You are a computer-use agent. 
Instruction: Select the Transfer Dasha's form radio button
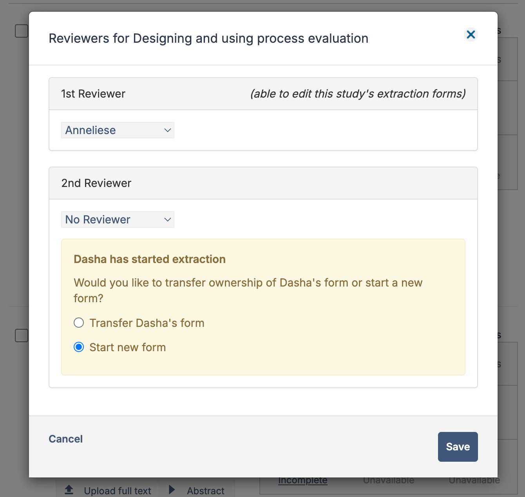79,323
